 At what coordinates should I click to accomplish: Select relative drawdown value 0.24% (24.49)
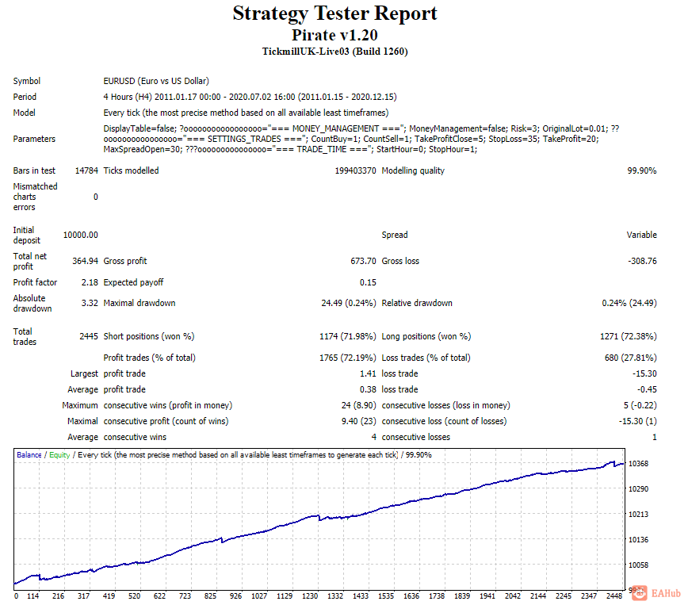629,303
